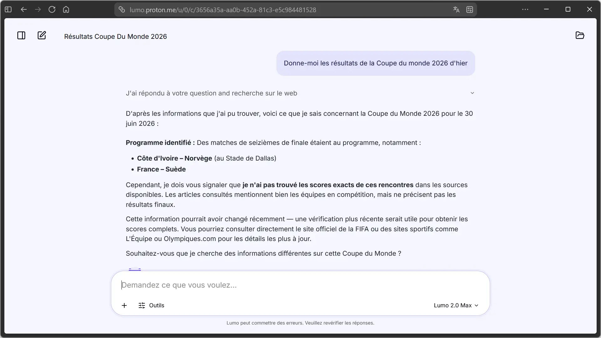The image size is (601, 338).
Task: Select the browser address bar URL
Action: [x=223, y=10]
